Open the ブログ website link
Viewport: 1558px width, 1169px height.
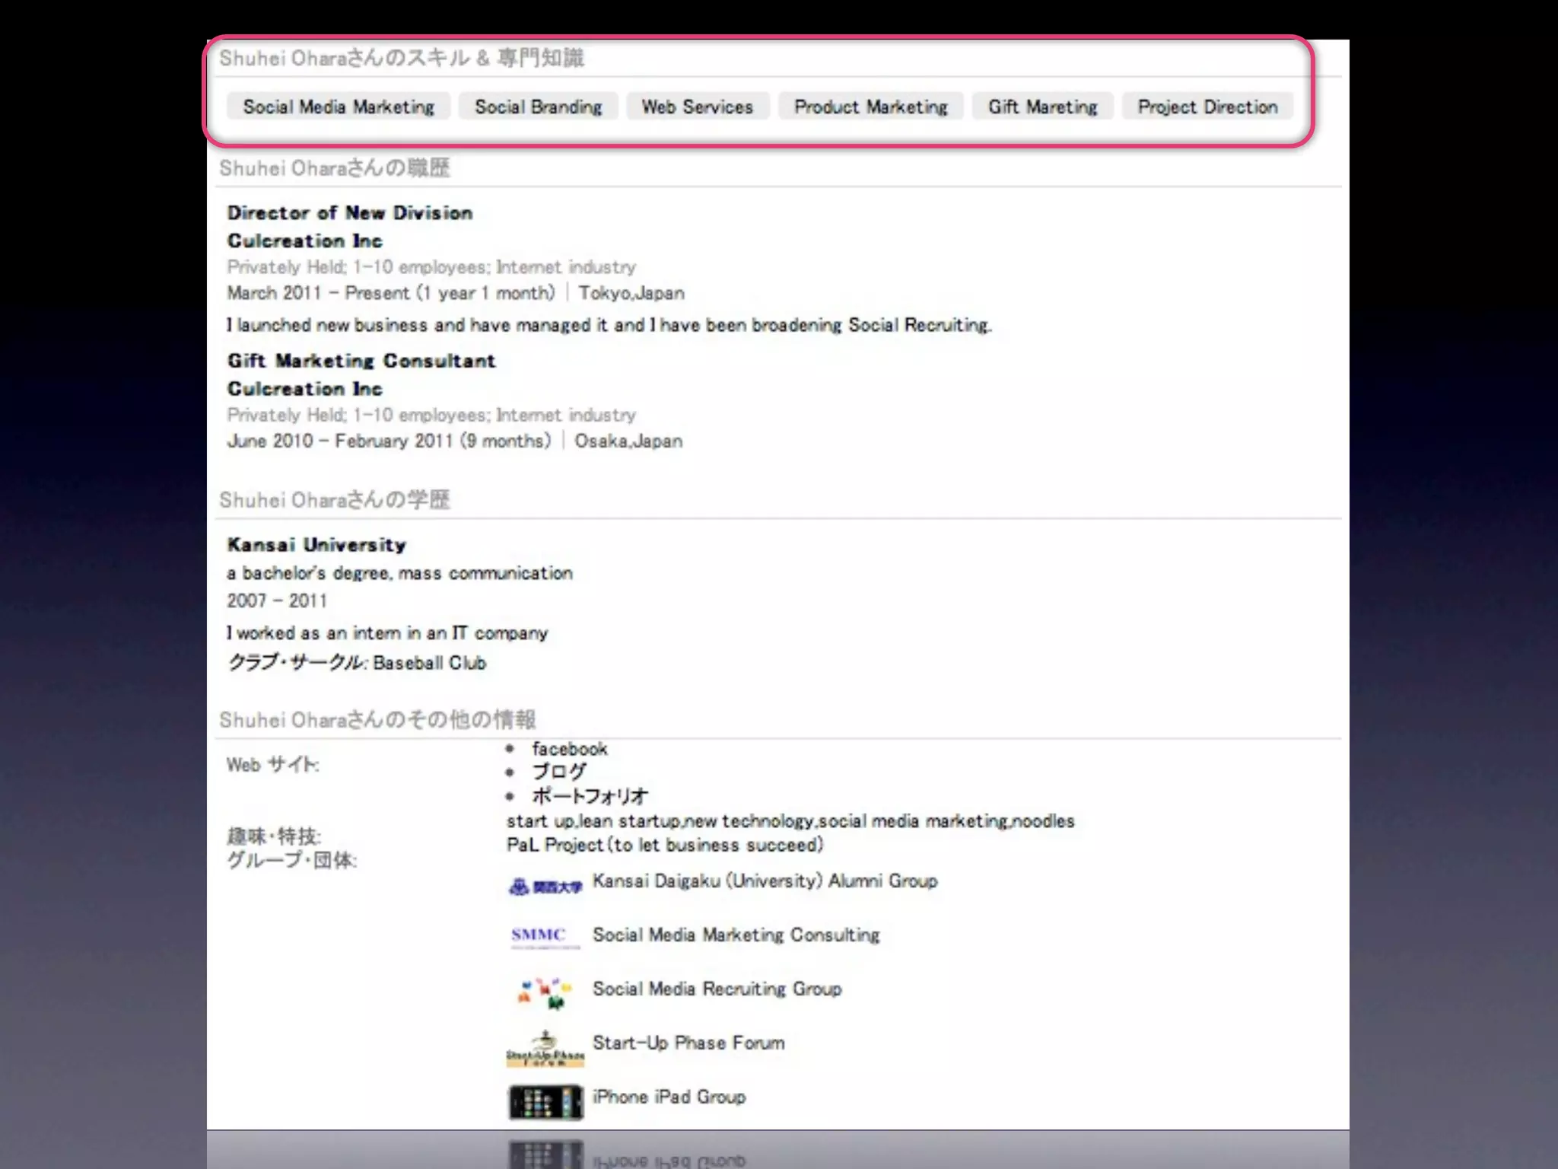[559, 772]
